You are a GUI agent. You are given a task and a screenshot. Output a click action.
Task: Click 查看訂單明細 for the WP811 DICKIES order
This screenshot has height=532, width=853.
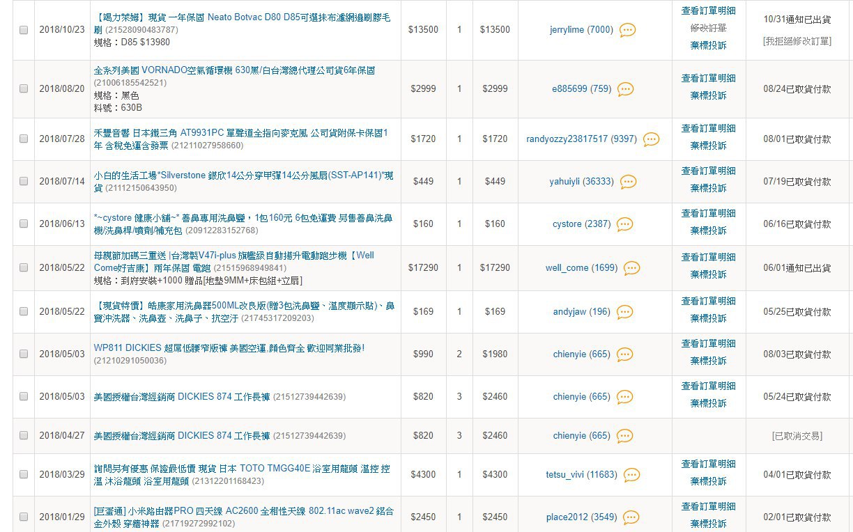[x=708, y=344]
